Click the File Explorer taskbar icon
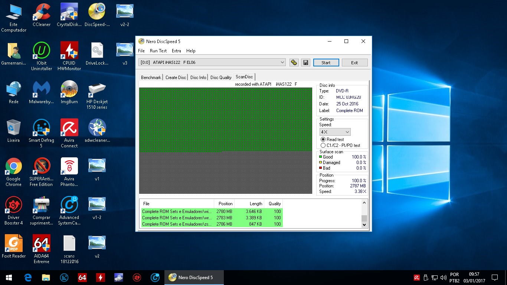Screen dimensions: 507x285 [46, 278]
